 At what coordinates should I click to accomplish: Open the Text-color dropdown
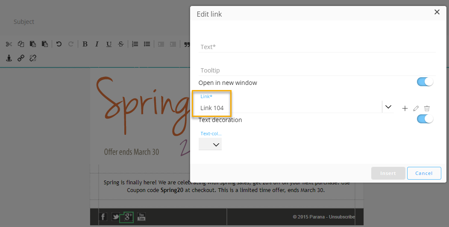(x=210, y=145)
